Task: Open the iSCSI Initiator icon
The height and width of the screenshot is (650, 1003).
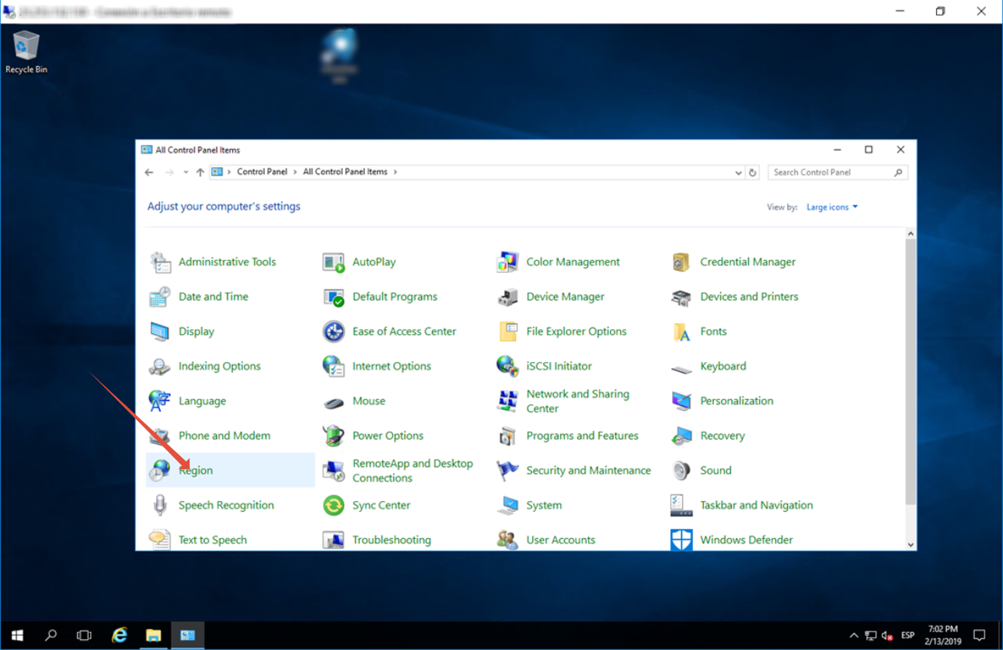Action: (x=507, y=367)
